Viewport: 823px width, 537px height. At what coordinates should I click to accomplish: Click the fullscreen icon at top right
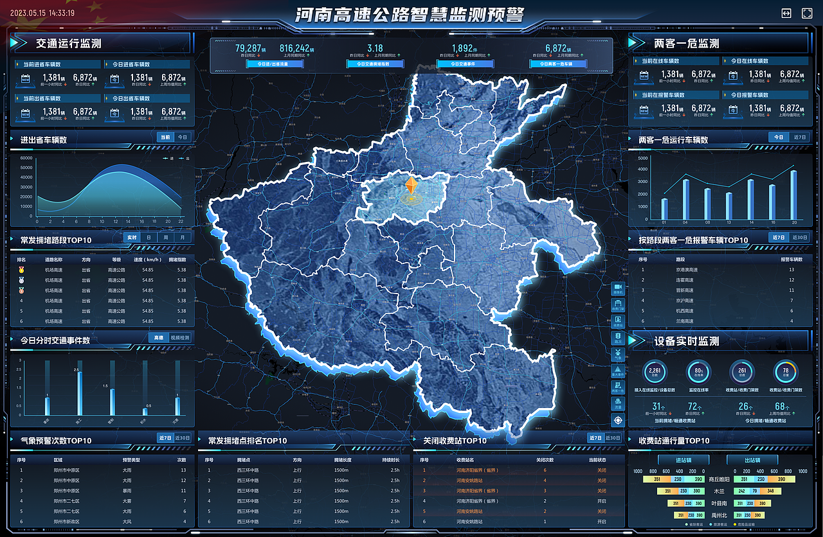[x=806, y=12]
